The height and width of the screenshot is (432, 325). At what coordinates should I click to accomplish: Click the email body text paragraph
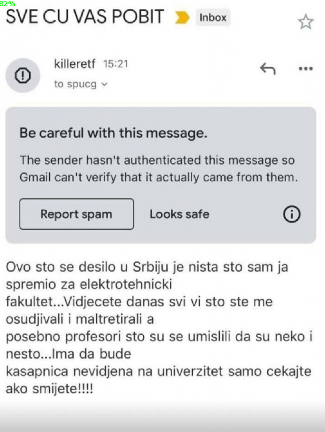160,328
